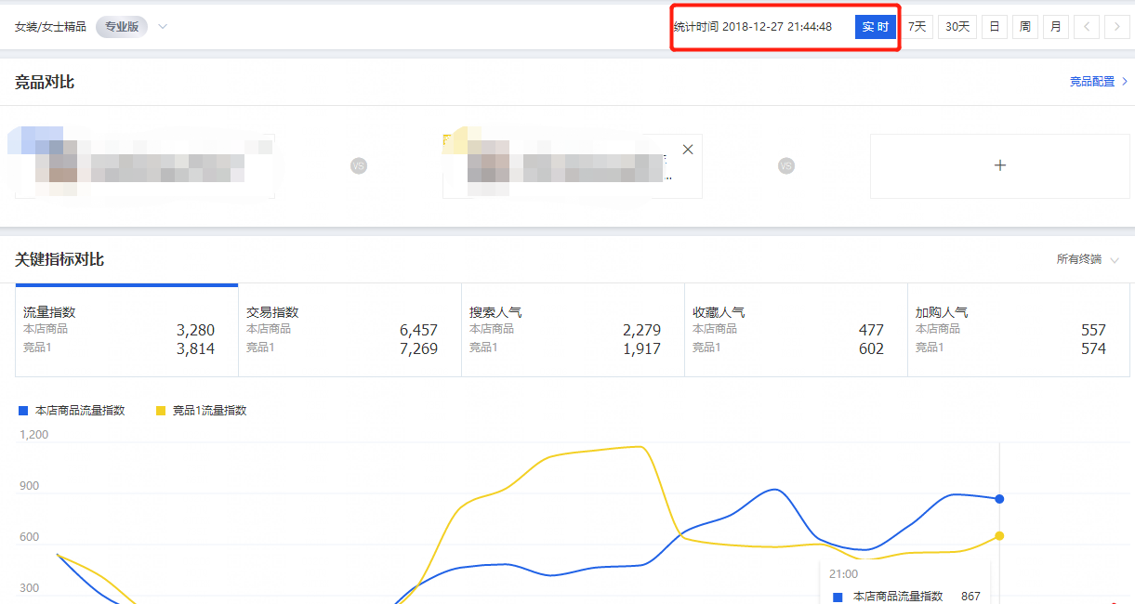Click the 专业版 version badge
Screen dimensions: 1135x604
(x=121, y=26)
